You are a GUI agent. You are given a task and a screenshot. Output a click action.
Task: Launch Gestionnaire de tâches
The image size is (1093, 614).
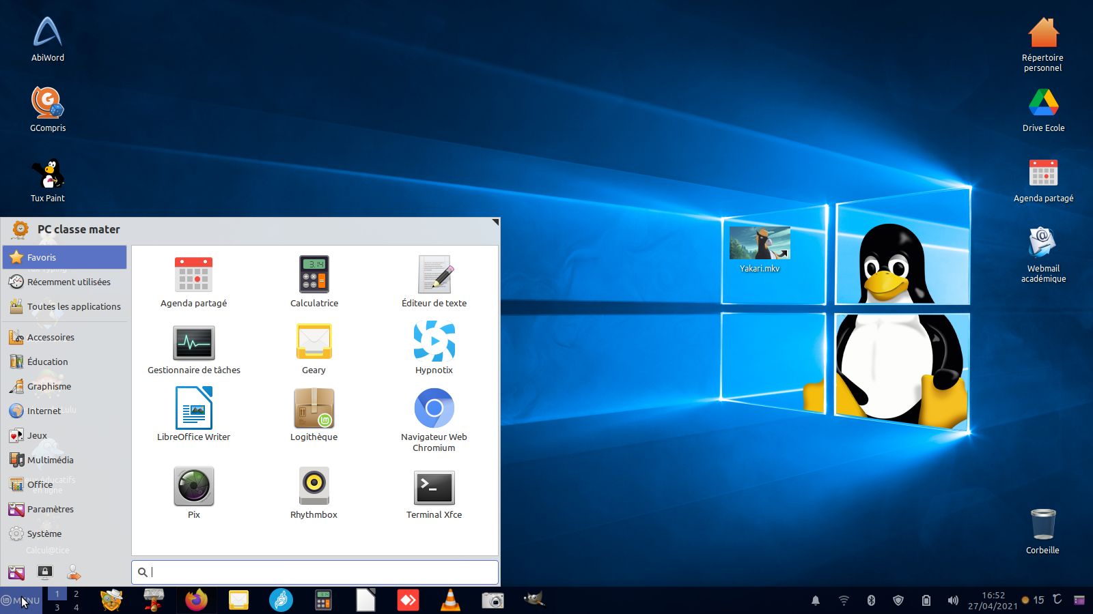point(194,349)
